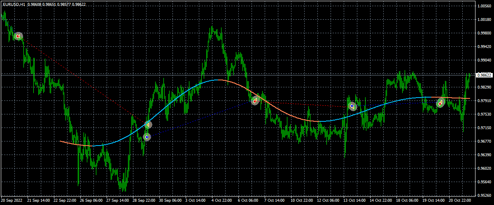Viewport: 494px width, 205px height.
Task: Click the 13 Oct 14:00 time label
Action: pos(355,201)
